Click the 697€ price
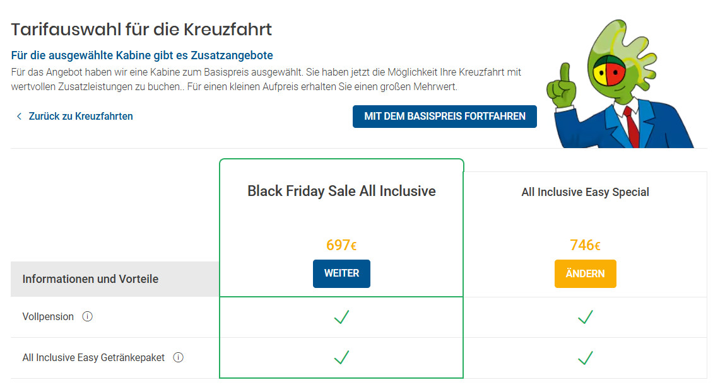 [341, 245]
